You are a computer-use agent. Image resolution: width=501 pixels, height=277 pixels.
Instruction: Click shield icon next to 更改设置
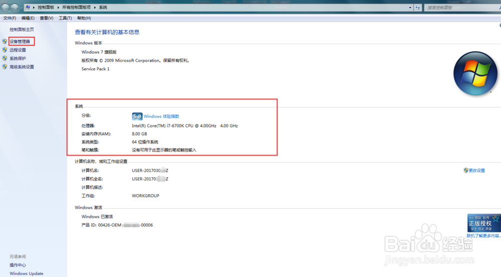tap(466, 171)
